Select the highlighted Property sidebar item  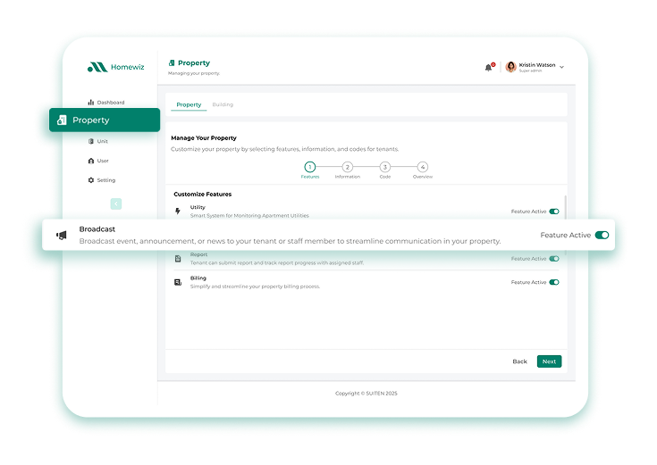[x=105, y=120]
